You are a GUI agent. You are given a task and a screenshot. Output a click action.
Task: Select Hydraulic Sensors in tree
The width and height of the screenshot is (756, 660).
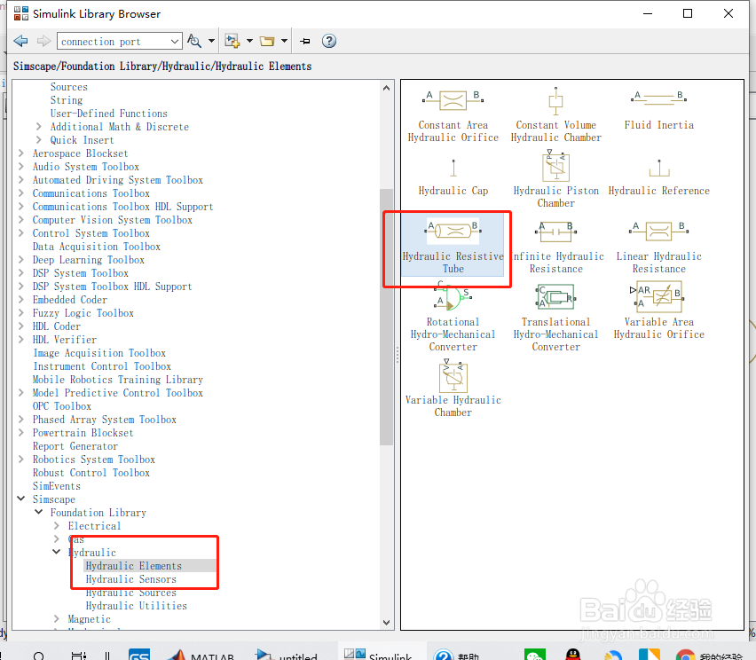pos(131,579)
